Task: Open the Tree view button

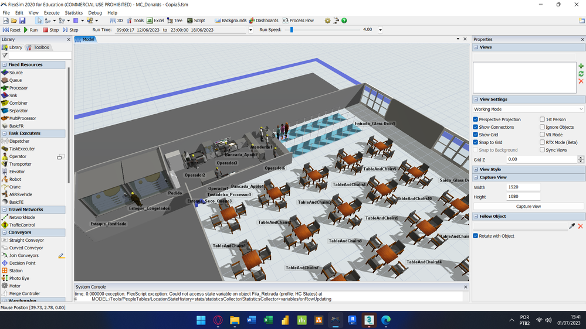Action: pos(175,20)
